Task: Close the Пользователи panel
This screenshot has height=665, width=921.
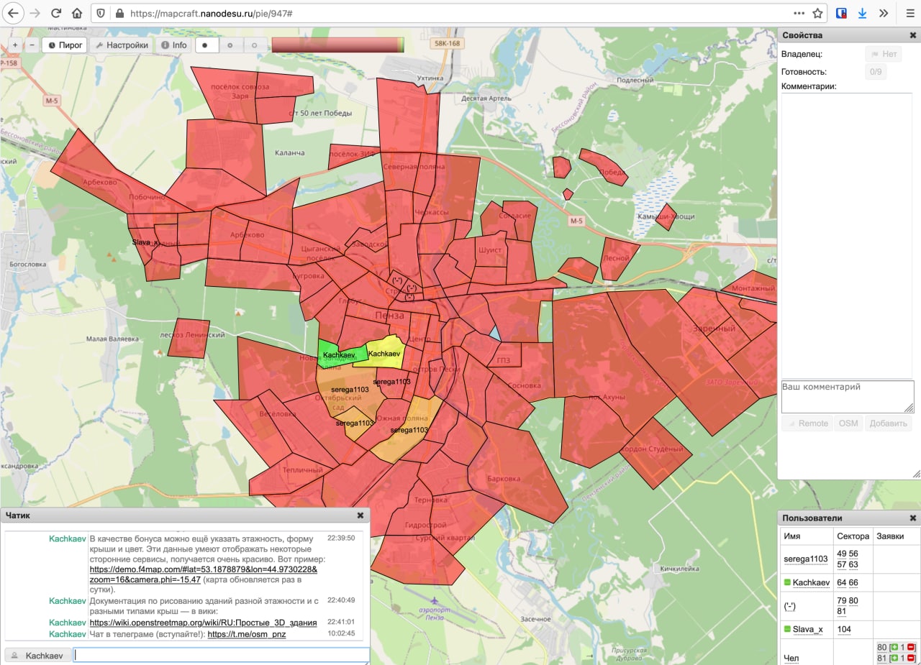Action: pyautogui.click(x=913, y=518)
